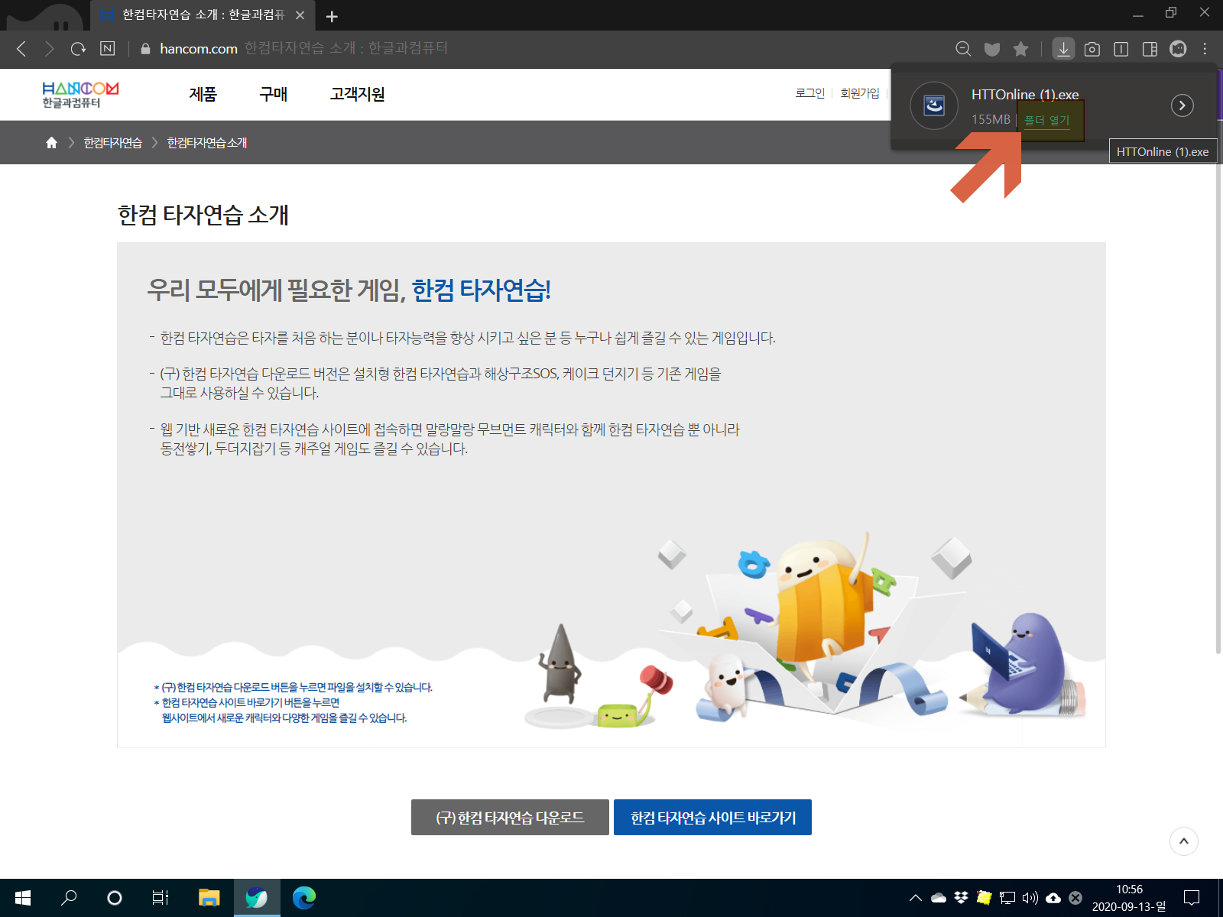Open the Windows Start menu
The image size is (1223, 917).
click(x=22, y=898)
